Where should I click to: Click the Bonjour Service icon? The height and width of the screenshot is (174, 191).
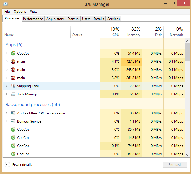pos(13,121)
